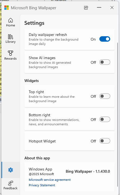This screenshot has width=120, height=195.
Task: Close the Bing Wallpaper window
Action: pos(112,8)
